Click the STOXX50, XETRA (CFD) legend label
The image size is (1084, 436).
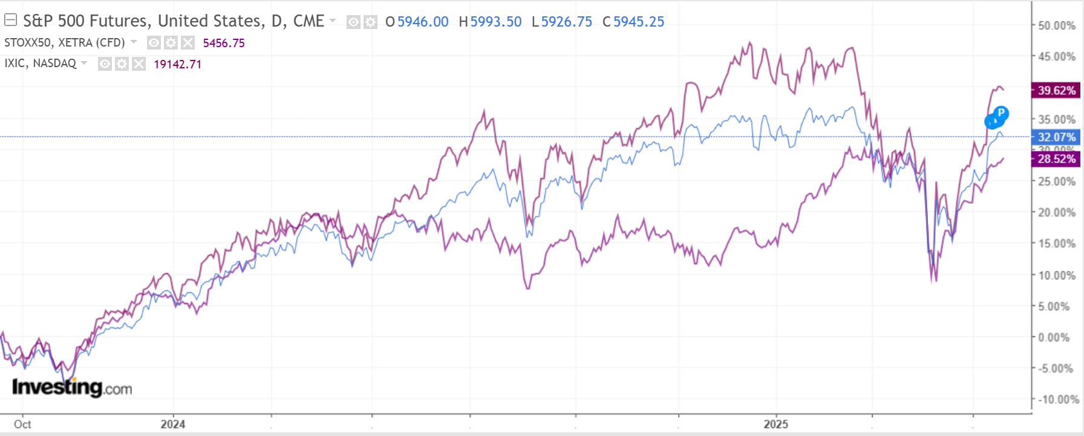[x=64, y=43]
